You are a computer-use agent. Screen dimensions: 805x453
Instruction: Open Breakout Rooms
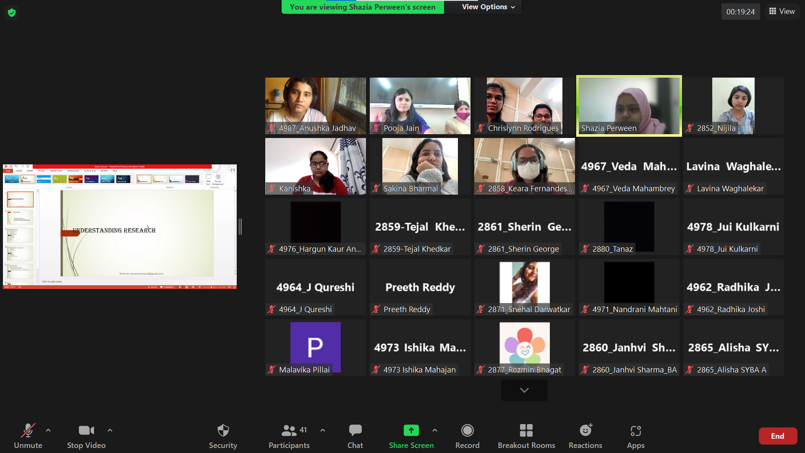[526, 436]
